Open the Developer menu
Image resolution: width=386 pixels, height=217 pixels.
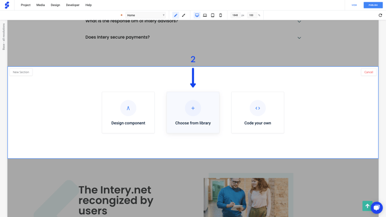pyautogui.click(x=72, y=5)
